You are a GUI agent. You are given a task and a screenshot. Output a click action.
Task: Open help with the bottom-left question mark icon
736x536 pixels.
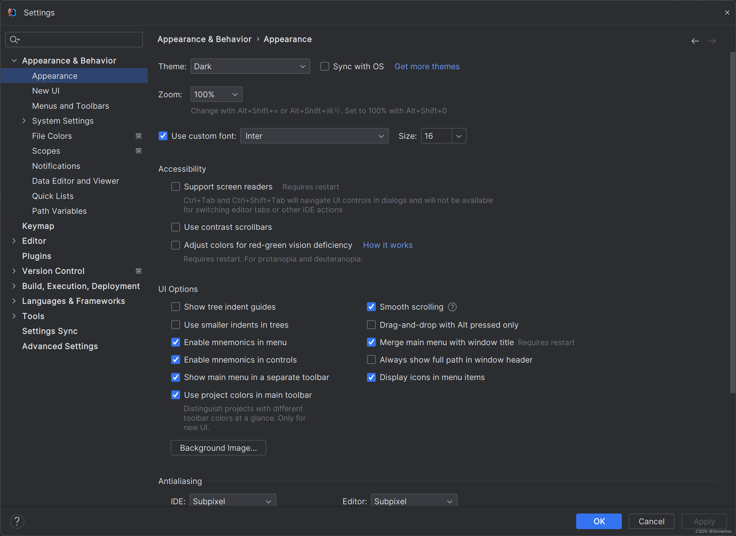click(x=17, y=521)
